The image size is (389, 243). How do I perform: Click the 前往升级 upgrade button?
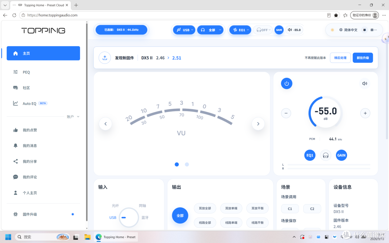pos(363,58)
